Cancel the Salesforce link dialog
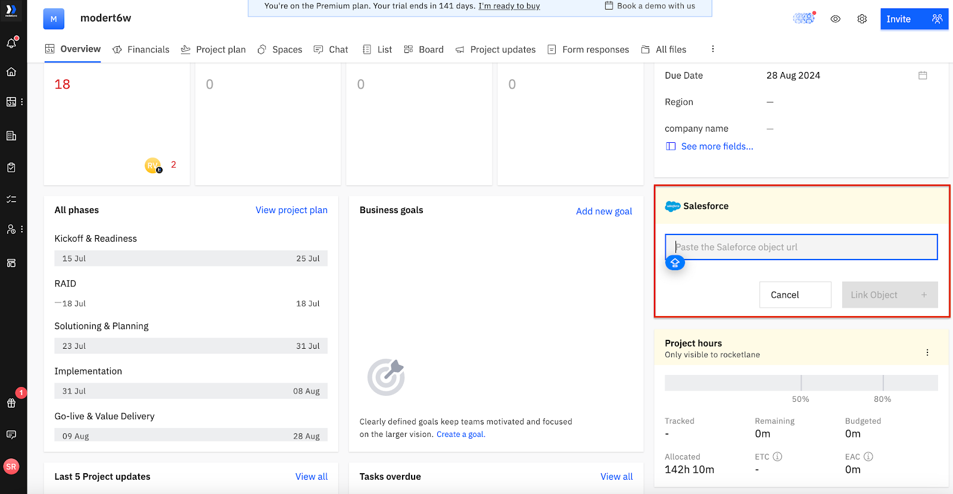953x494 pixels. click(x=795, y=295)
